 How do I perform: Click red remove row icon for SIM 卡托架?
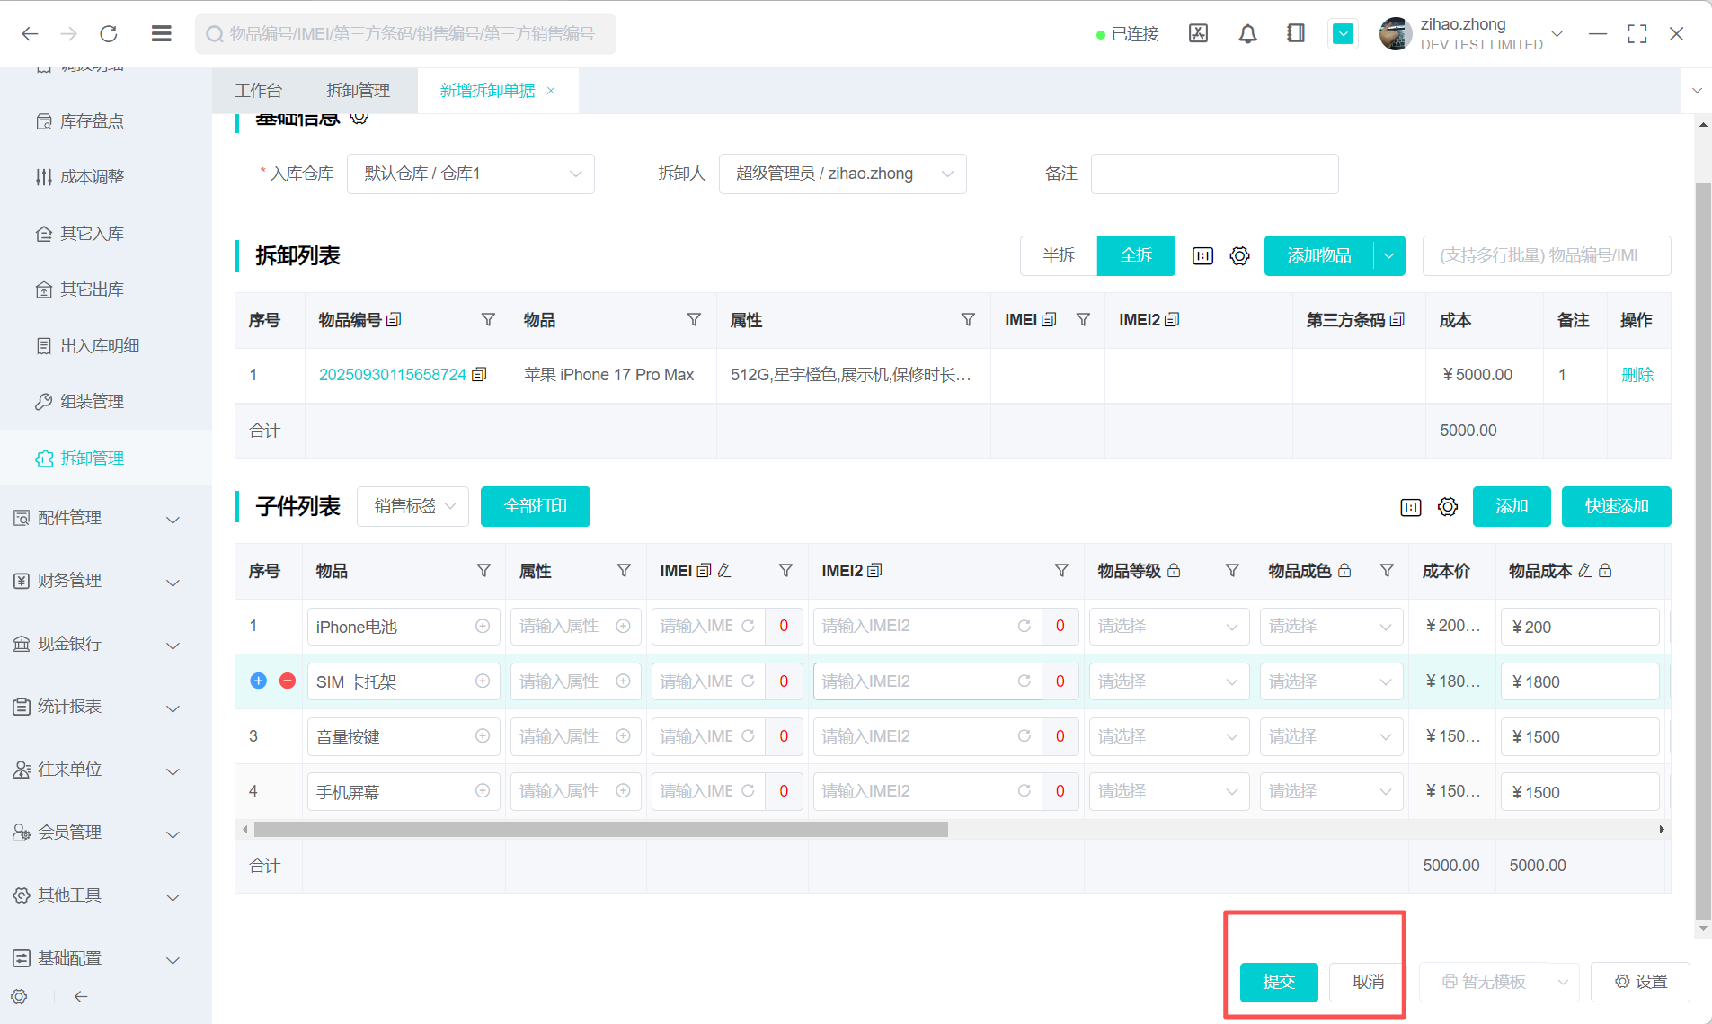click(x=288, y=681)
